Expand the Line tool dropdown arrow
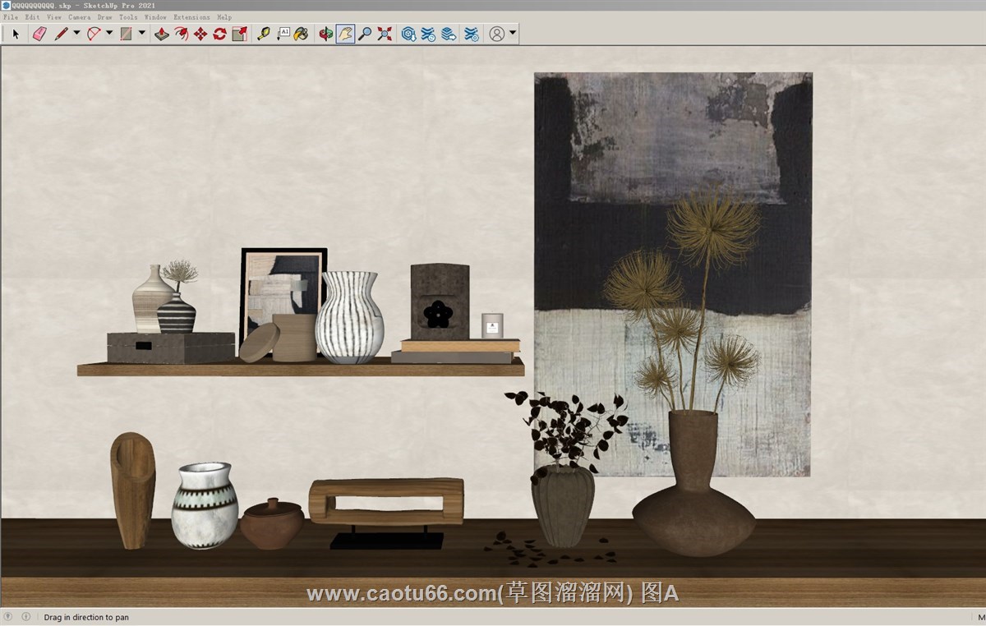The width and height of the screenshot is (986, 626). click(x=76, y=34)
